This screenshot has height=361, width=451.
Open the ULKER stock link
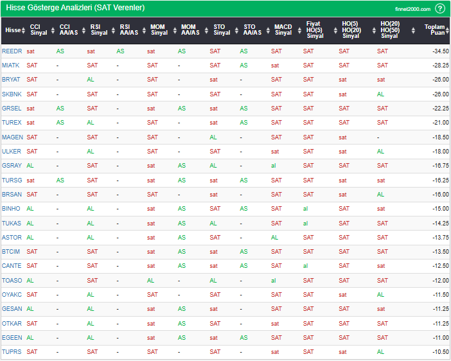pos(12,152)
